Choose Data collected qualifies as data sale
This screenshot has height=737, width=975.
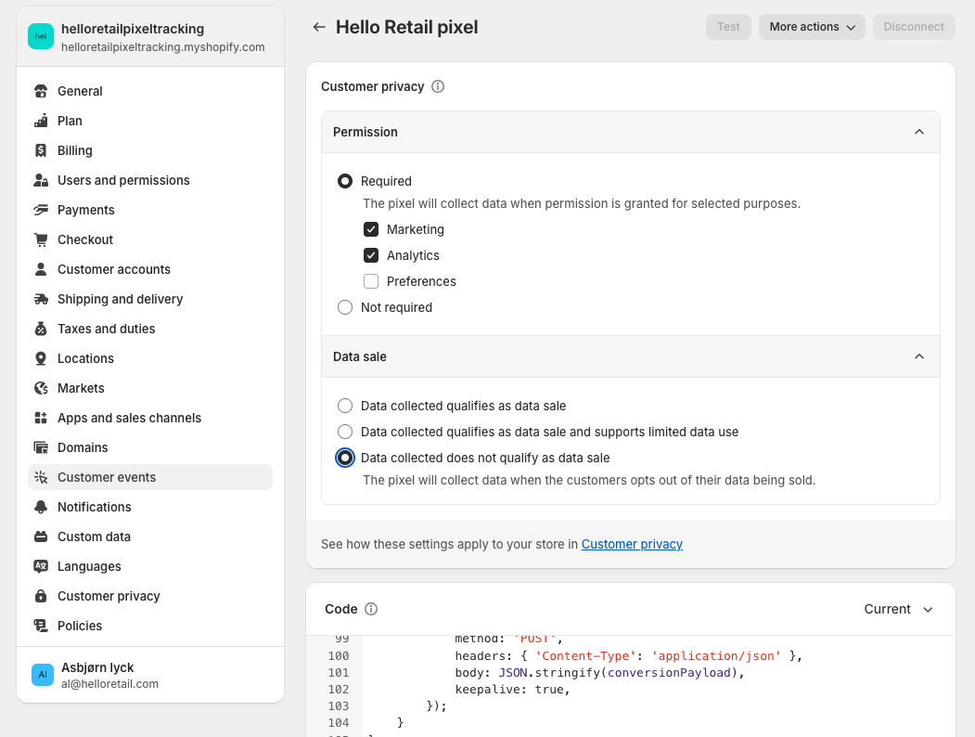[345, 406]
